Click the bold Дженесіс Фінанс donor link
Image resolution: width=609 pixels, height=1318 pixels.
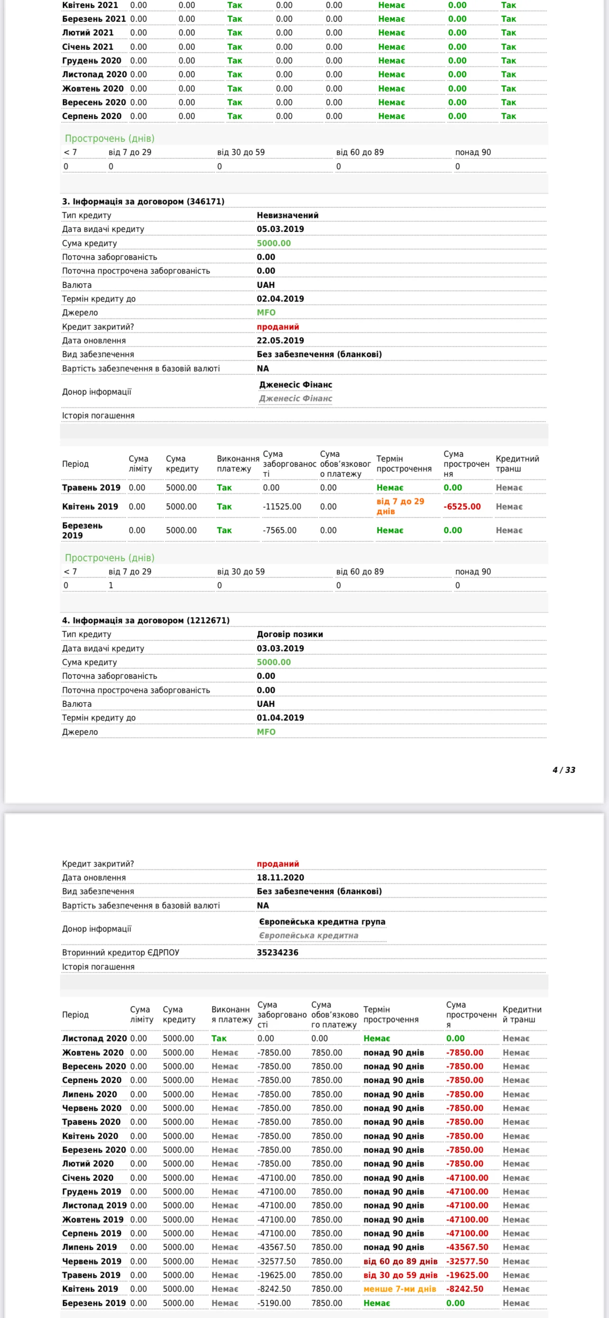pos(295,385)
